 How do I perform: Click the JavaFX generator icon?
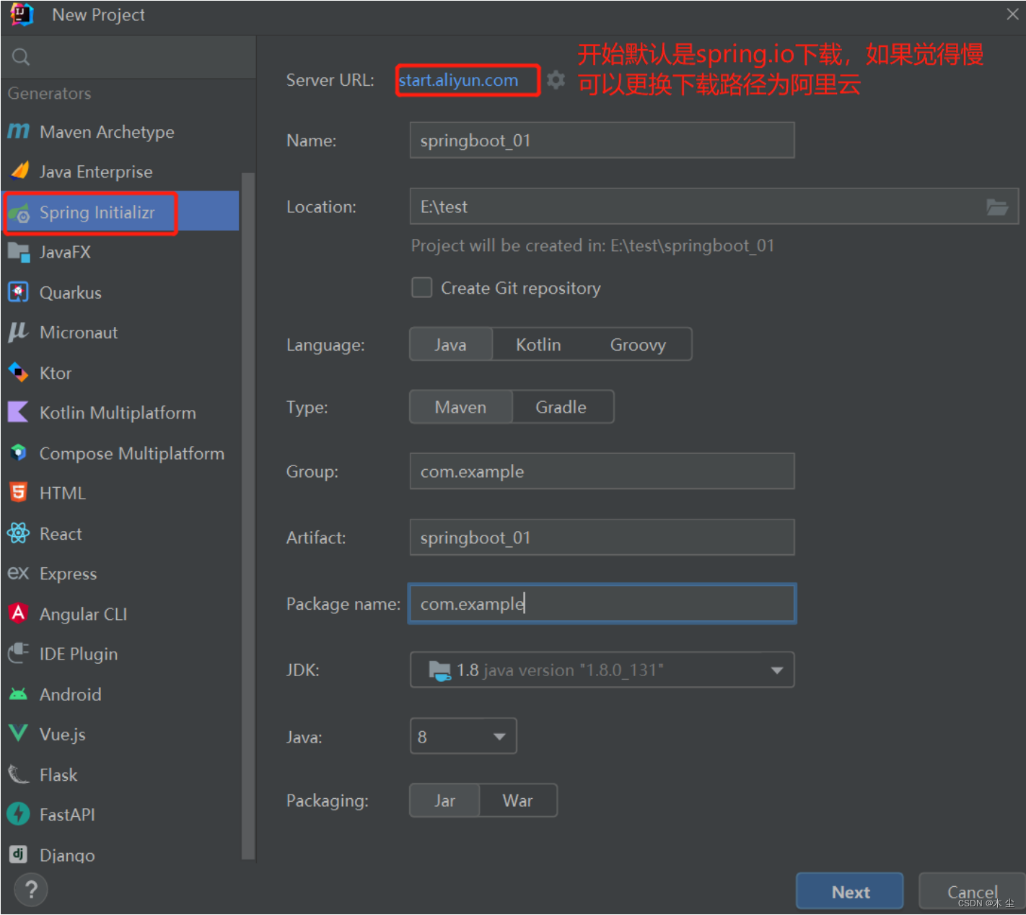pos(18,252)
